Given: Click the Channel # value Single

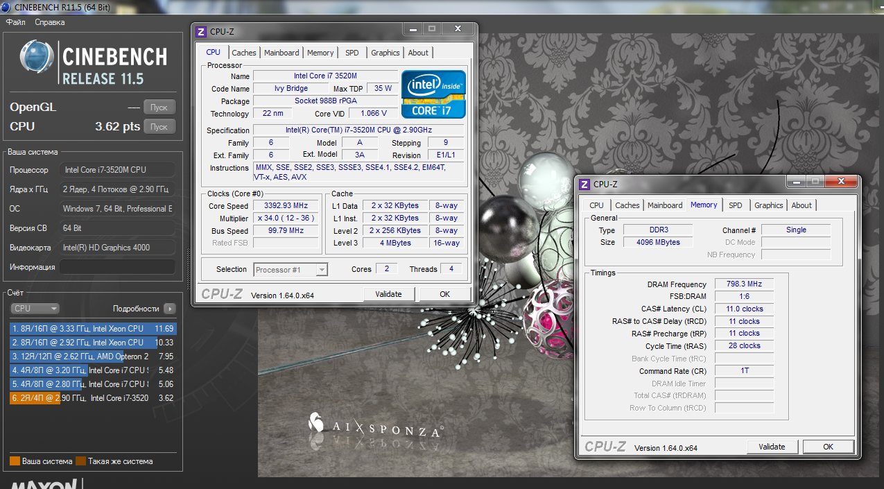Looking at the screenshot, I should click(796, 230).
